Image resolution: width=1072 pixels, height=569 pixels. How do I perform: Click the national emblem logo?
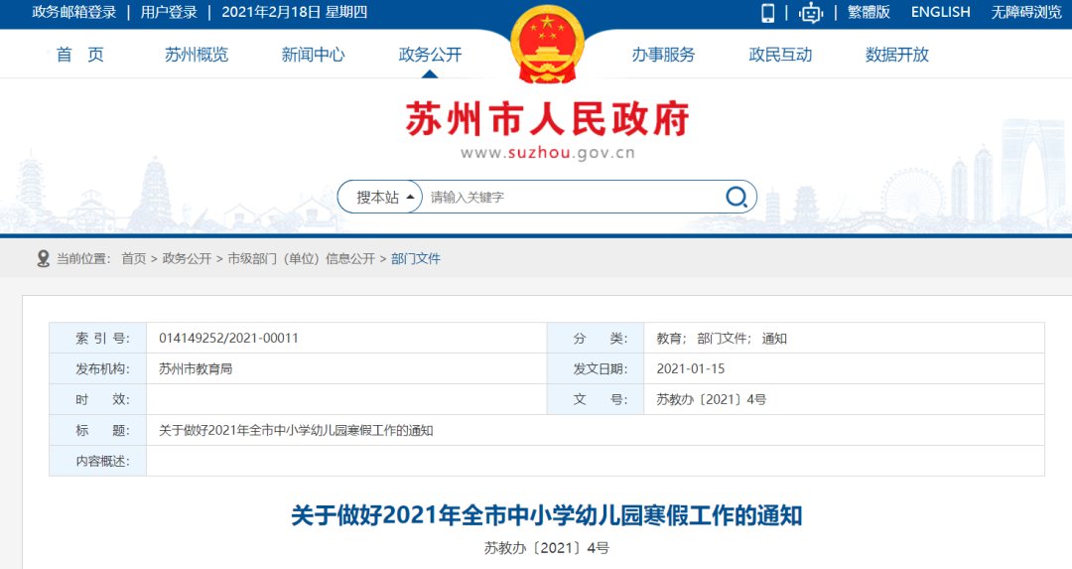547,45
